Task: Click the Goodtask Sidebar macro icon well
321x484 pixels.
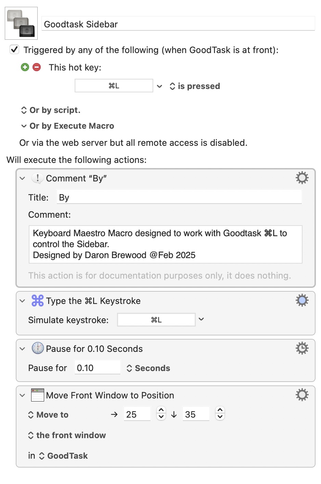Action: (21, 23)
